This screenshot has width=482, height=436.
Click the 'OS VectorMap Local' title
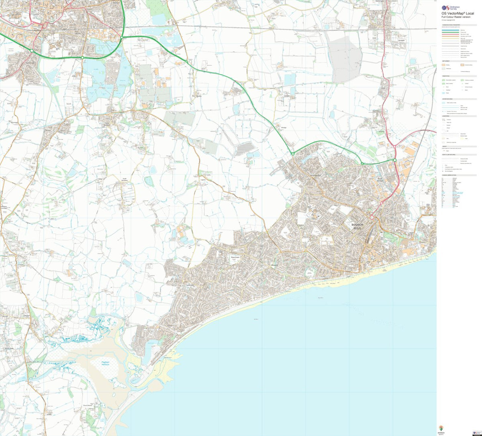(x=457, y=14)
